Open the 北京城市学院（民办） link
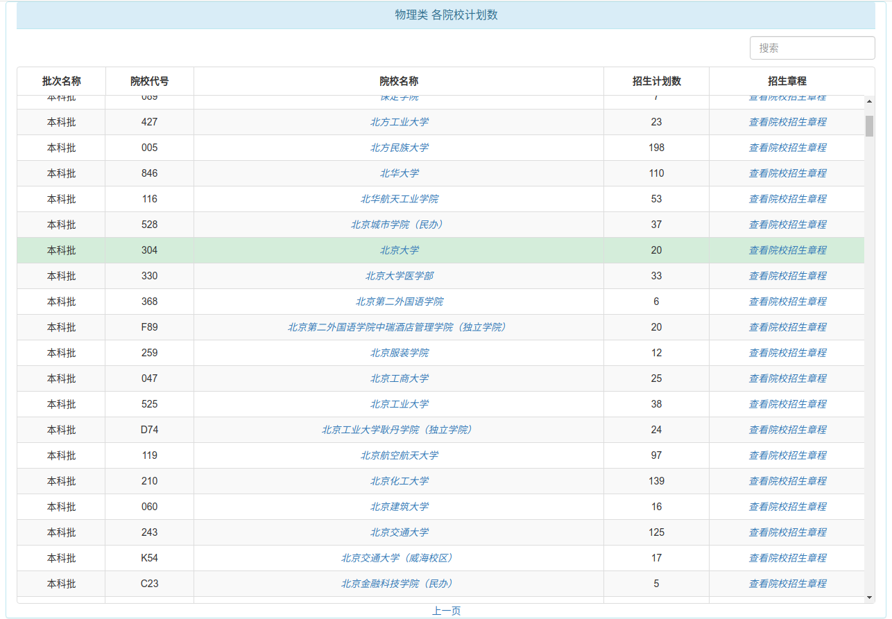The image size is (892, 619). [399, 225]
